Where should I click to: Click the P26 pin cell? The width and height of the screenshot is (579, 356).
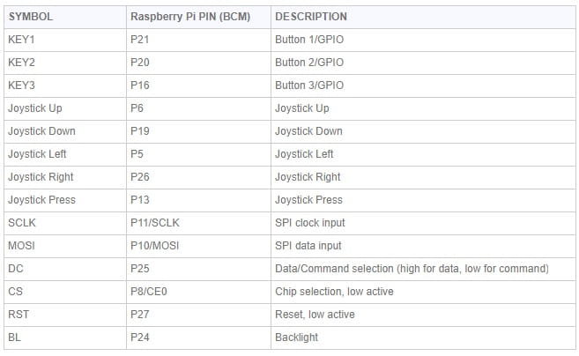pyautogui.click(x=140, y=177)
